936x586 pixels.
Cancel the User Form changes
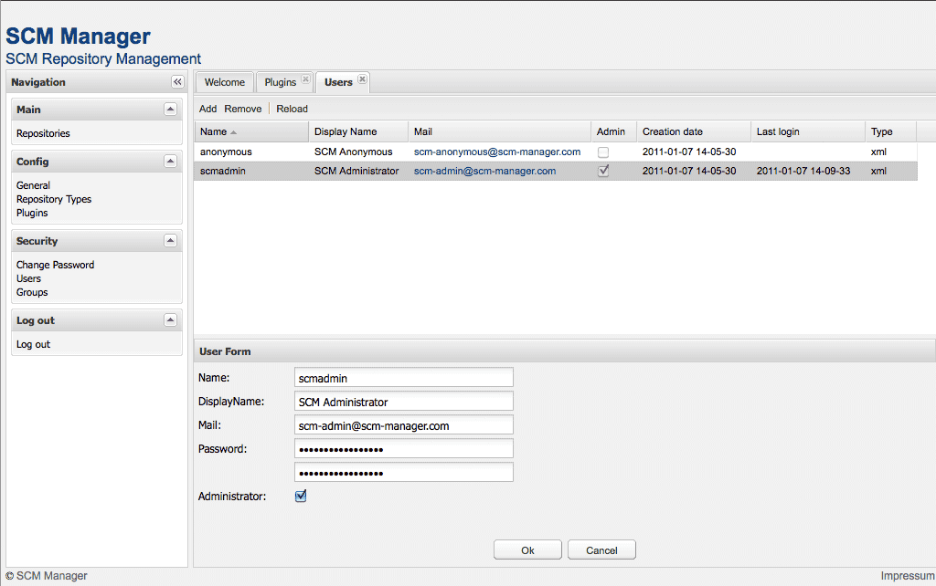click(601, 549)
